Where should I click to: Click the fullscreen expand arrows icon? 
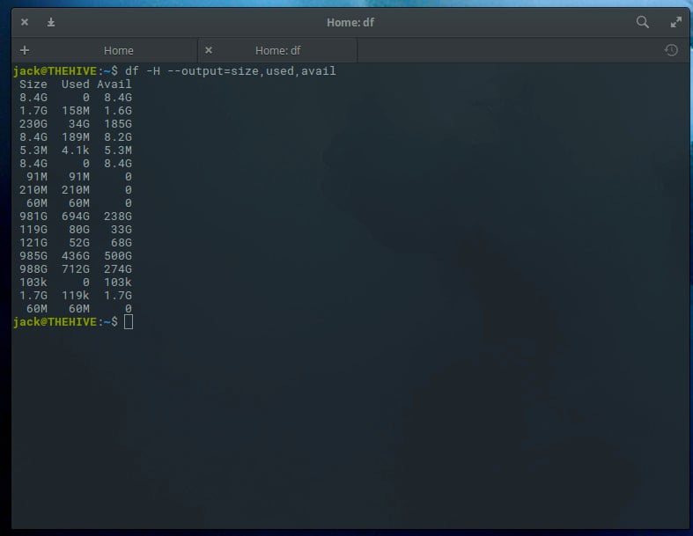(x=675, y=22)
